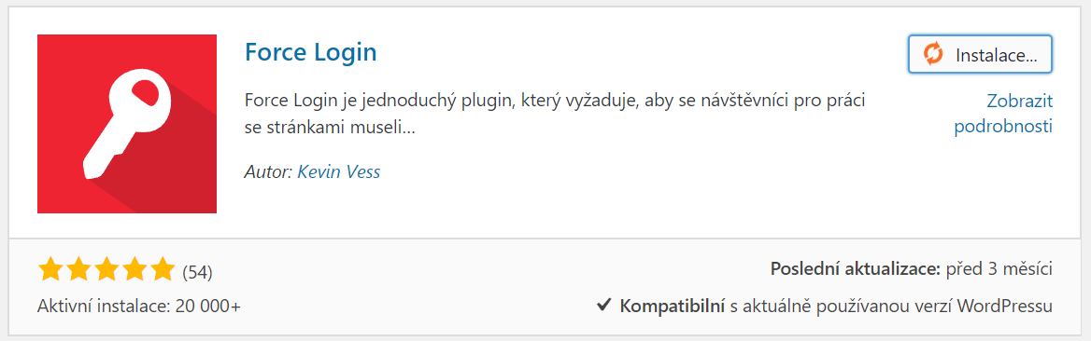Click the fifth rating star
Image resolution: width=1091 pixels, height=341 pixels.
pyautogui.click(x=162, y=268)
